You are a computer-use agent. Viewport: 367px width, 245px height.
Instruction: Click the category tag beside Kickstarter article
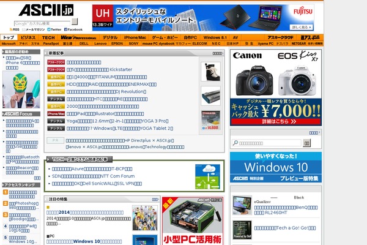[56, 70]
